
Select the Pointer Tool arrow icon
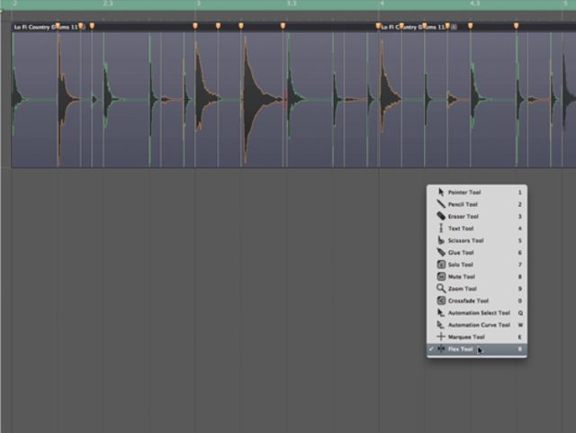[x=441, y=193]
